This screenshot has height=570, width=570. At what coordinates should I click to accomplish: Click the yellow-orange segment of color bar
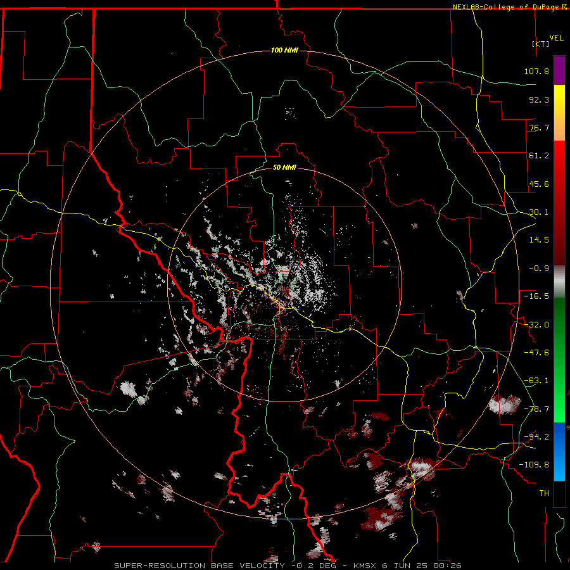click(559, 113)
